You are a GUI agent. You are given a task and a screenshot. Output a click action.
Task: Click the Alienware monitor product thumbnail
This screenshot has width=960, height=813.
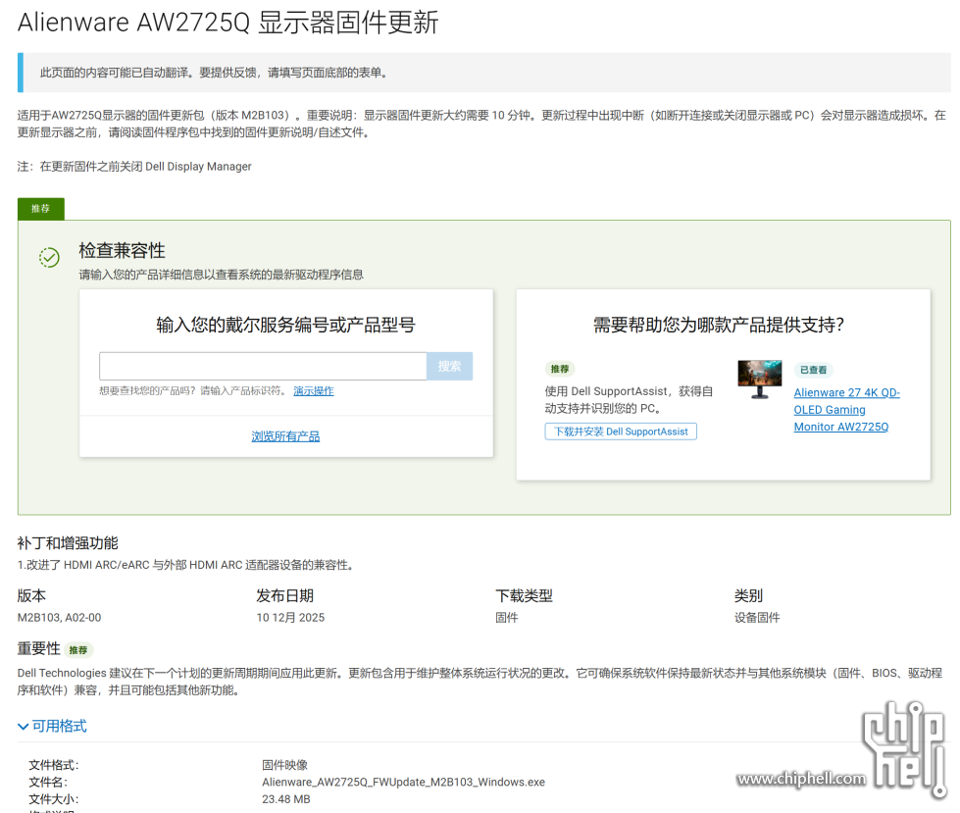point(759,380)
